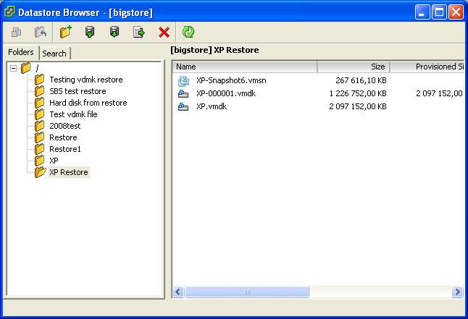Select the Restore1 folder label
The width and height of the screenshot is (468, 319).
point(64,149)
